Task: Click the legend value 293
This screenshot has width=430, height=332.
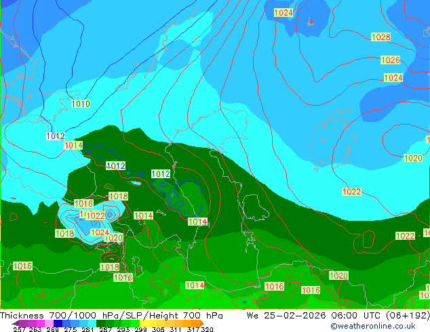Action: 123,329
